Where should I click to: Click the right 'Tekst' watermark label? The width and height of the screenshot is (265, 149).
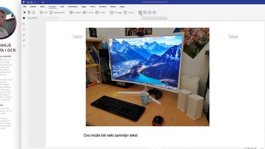[x=233, y=37]
